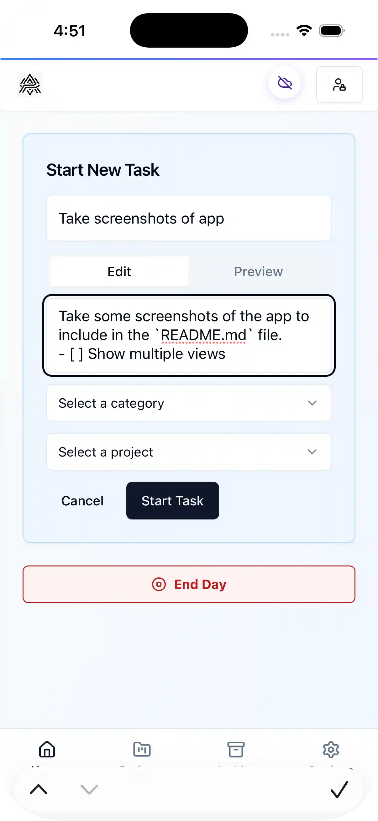Go to Home in the bottom navigation
Screen dimensions: 378x821
[47, 749]
